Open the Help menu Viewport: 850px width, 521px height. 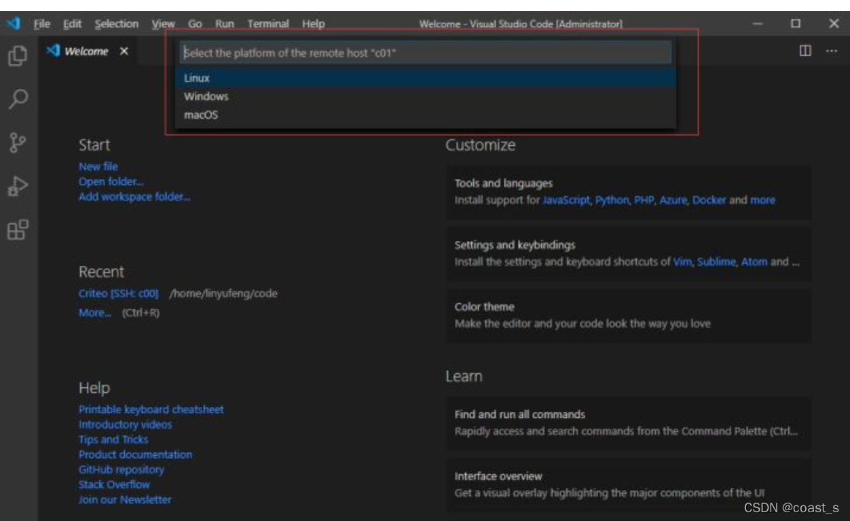(313, 24)
